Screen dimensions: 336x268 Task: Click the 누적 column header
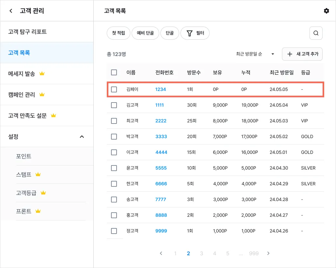(x=246, y=72)
